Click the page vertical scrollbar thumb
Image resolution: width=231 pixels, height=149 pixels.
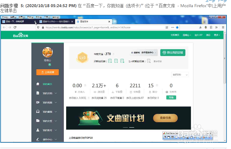tap(225, 59)
